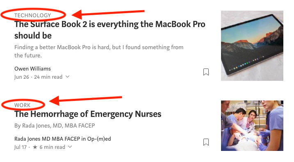Bookmark the Surface Book 2 article
This screenshot has height=162, width=294.
point(206,72)
